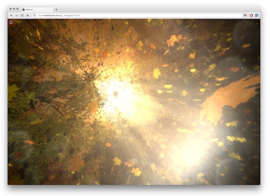Click the bright sun glow at center
The height and width of the screenshot is (196, 270).
click(x=121, y=93)
